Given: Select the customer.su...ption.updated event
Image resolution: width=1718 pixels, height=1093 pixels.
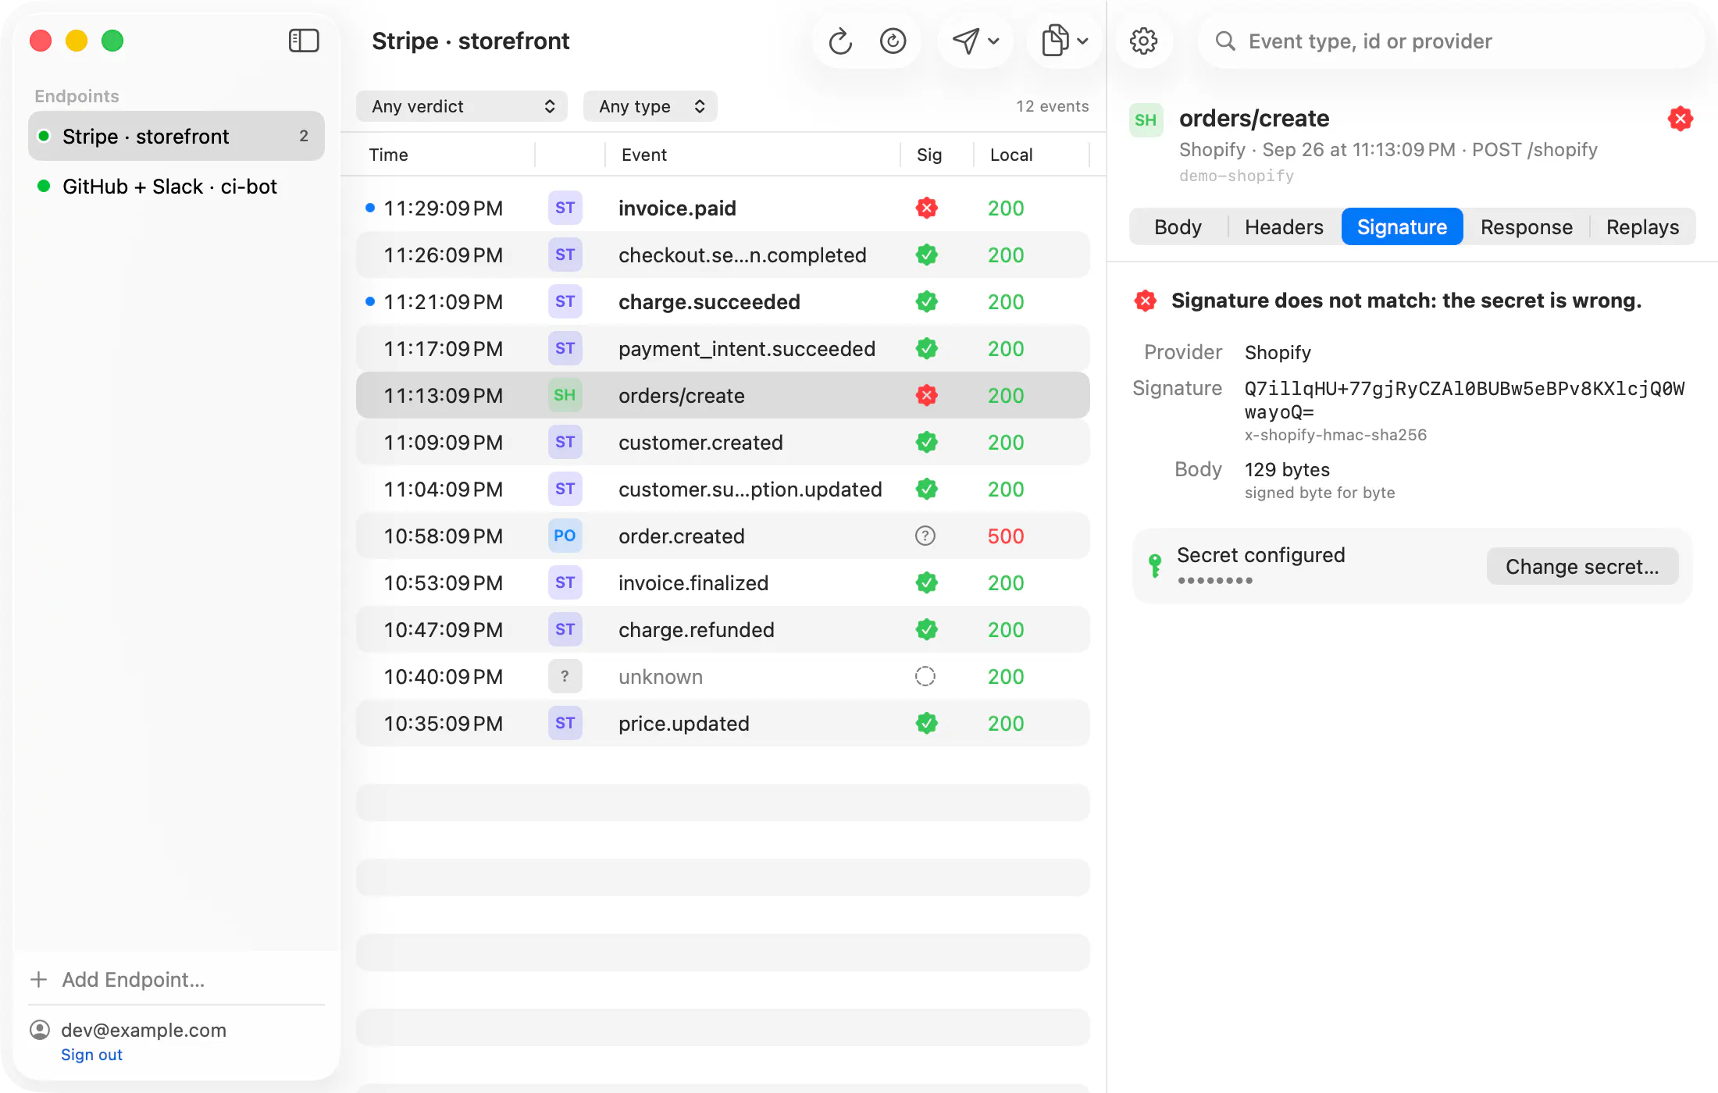Looking at the screenshot, I should point(723,489).
